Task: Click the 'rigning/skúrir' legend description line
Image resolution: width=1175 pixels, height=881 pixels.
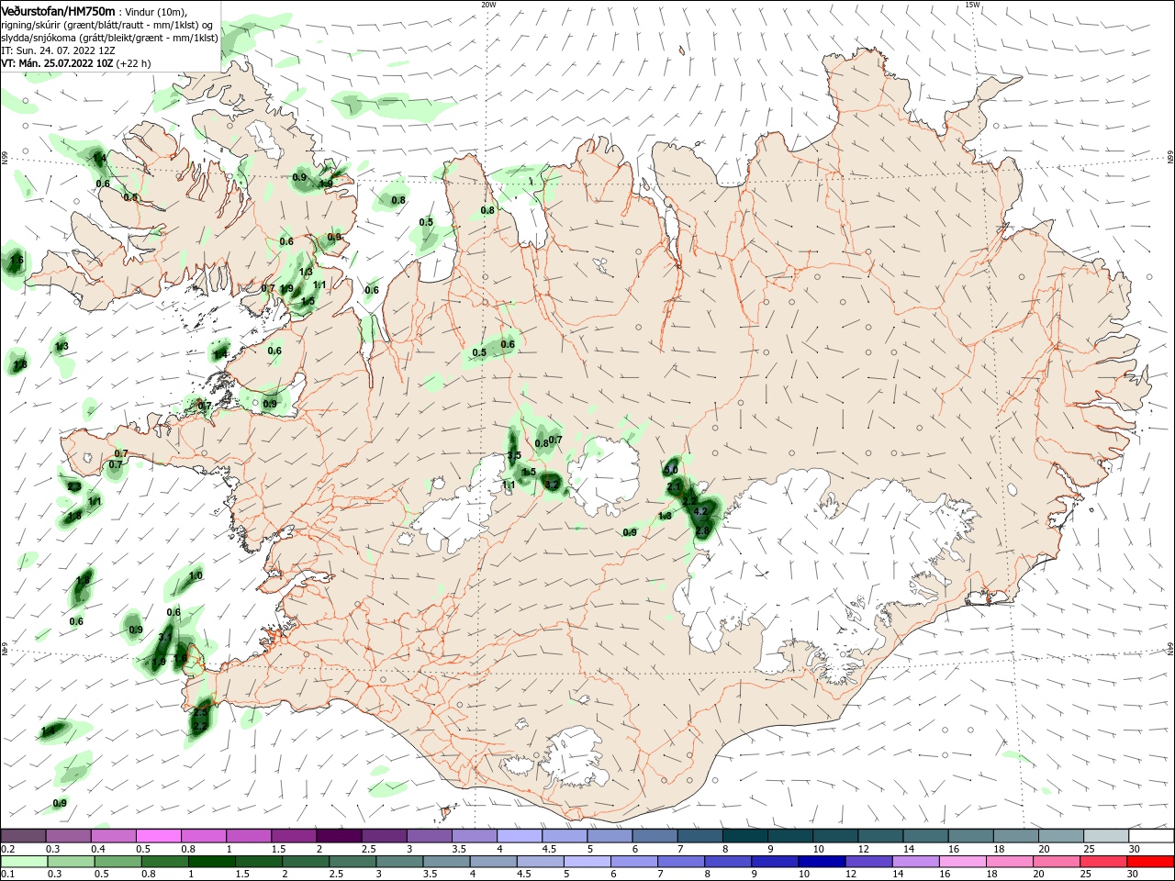Action: click(106, 25)
